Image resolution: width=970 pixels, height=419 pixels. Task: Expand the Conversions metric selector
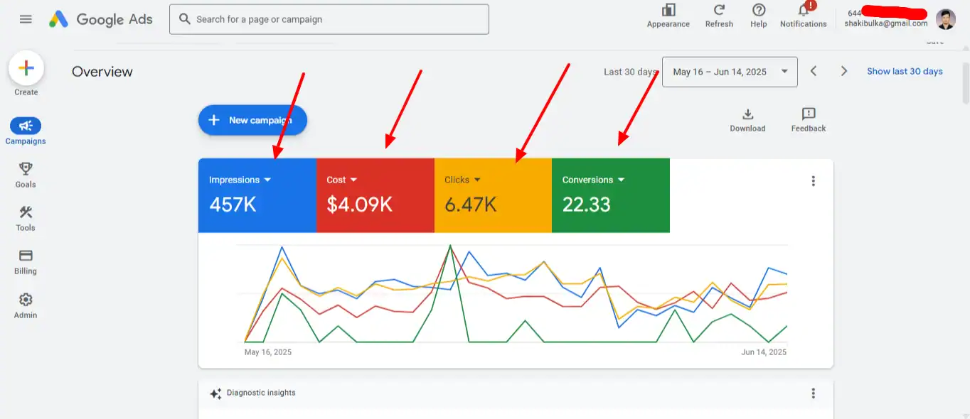coord(621,180)
